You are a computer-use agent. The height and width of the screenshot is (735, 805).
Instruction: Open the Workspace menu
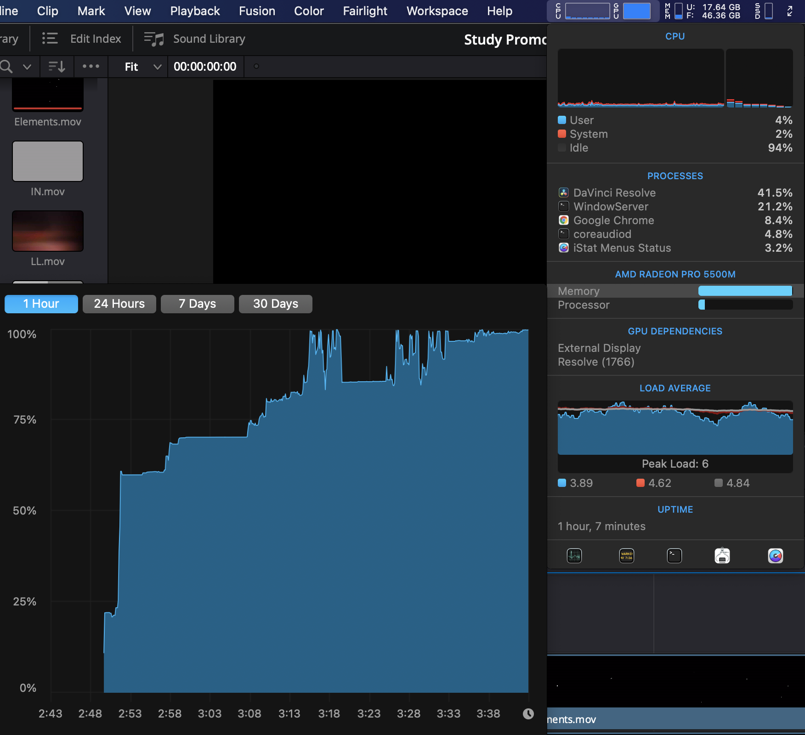coord(437,11)
